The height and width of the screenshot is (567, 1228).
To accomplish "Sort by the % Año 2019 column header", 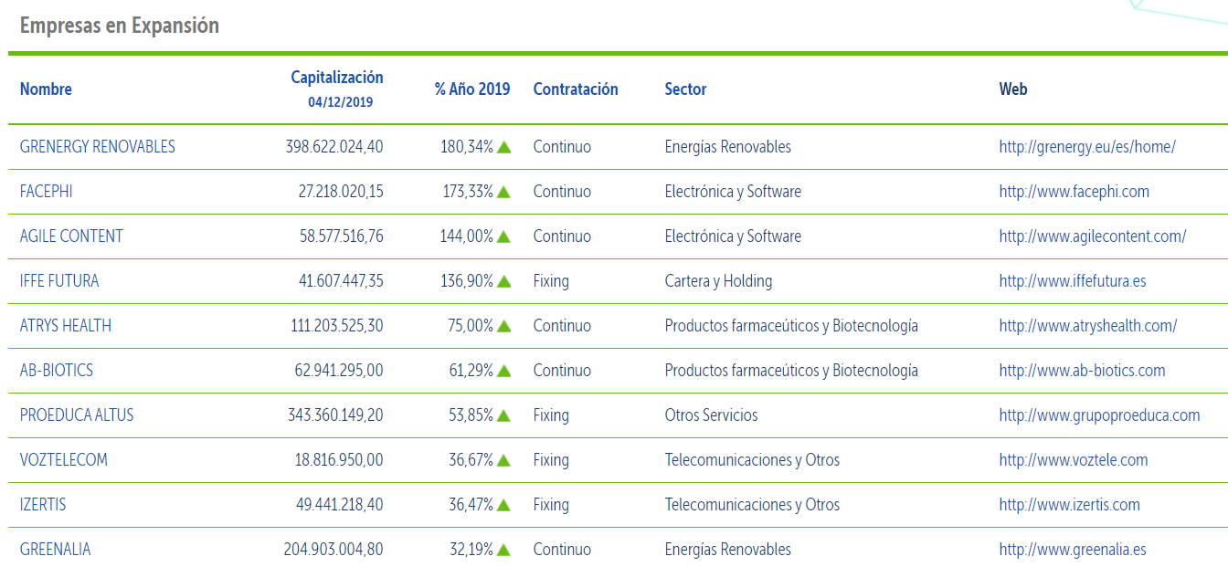I will (x=472, y=89).
